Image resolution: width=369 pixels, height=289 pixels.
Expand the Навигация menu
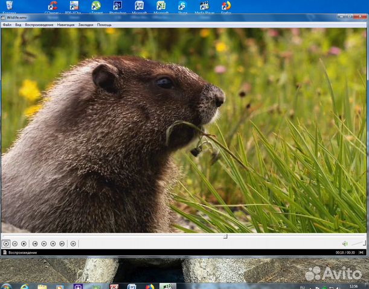(66, 25)
